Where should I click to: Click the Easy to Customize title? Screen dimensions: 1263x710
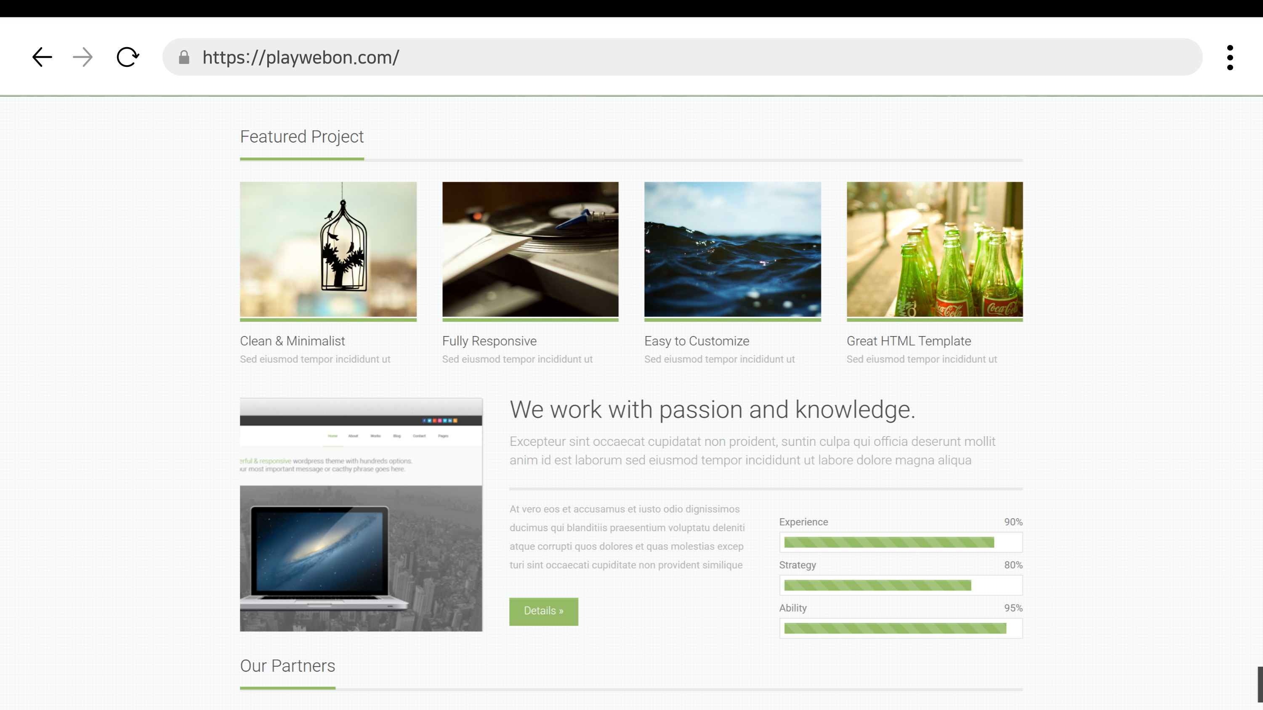click(696, 341)
